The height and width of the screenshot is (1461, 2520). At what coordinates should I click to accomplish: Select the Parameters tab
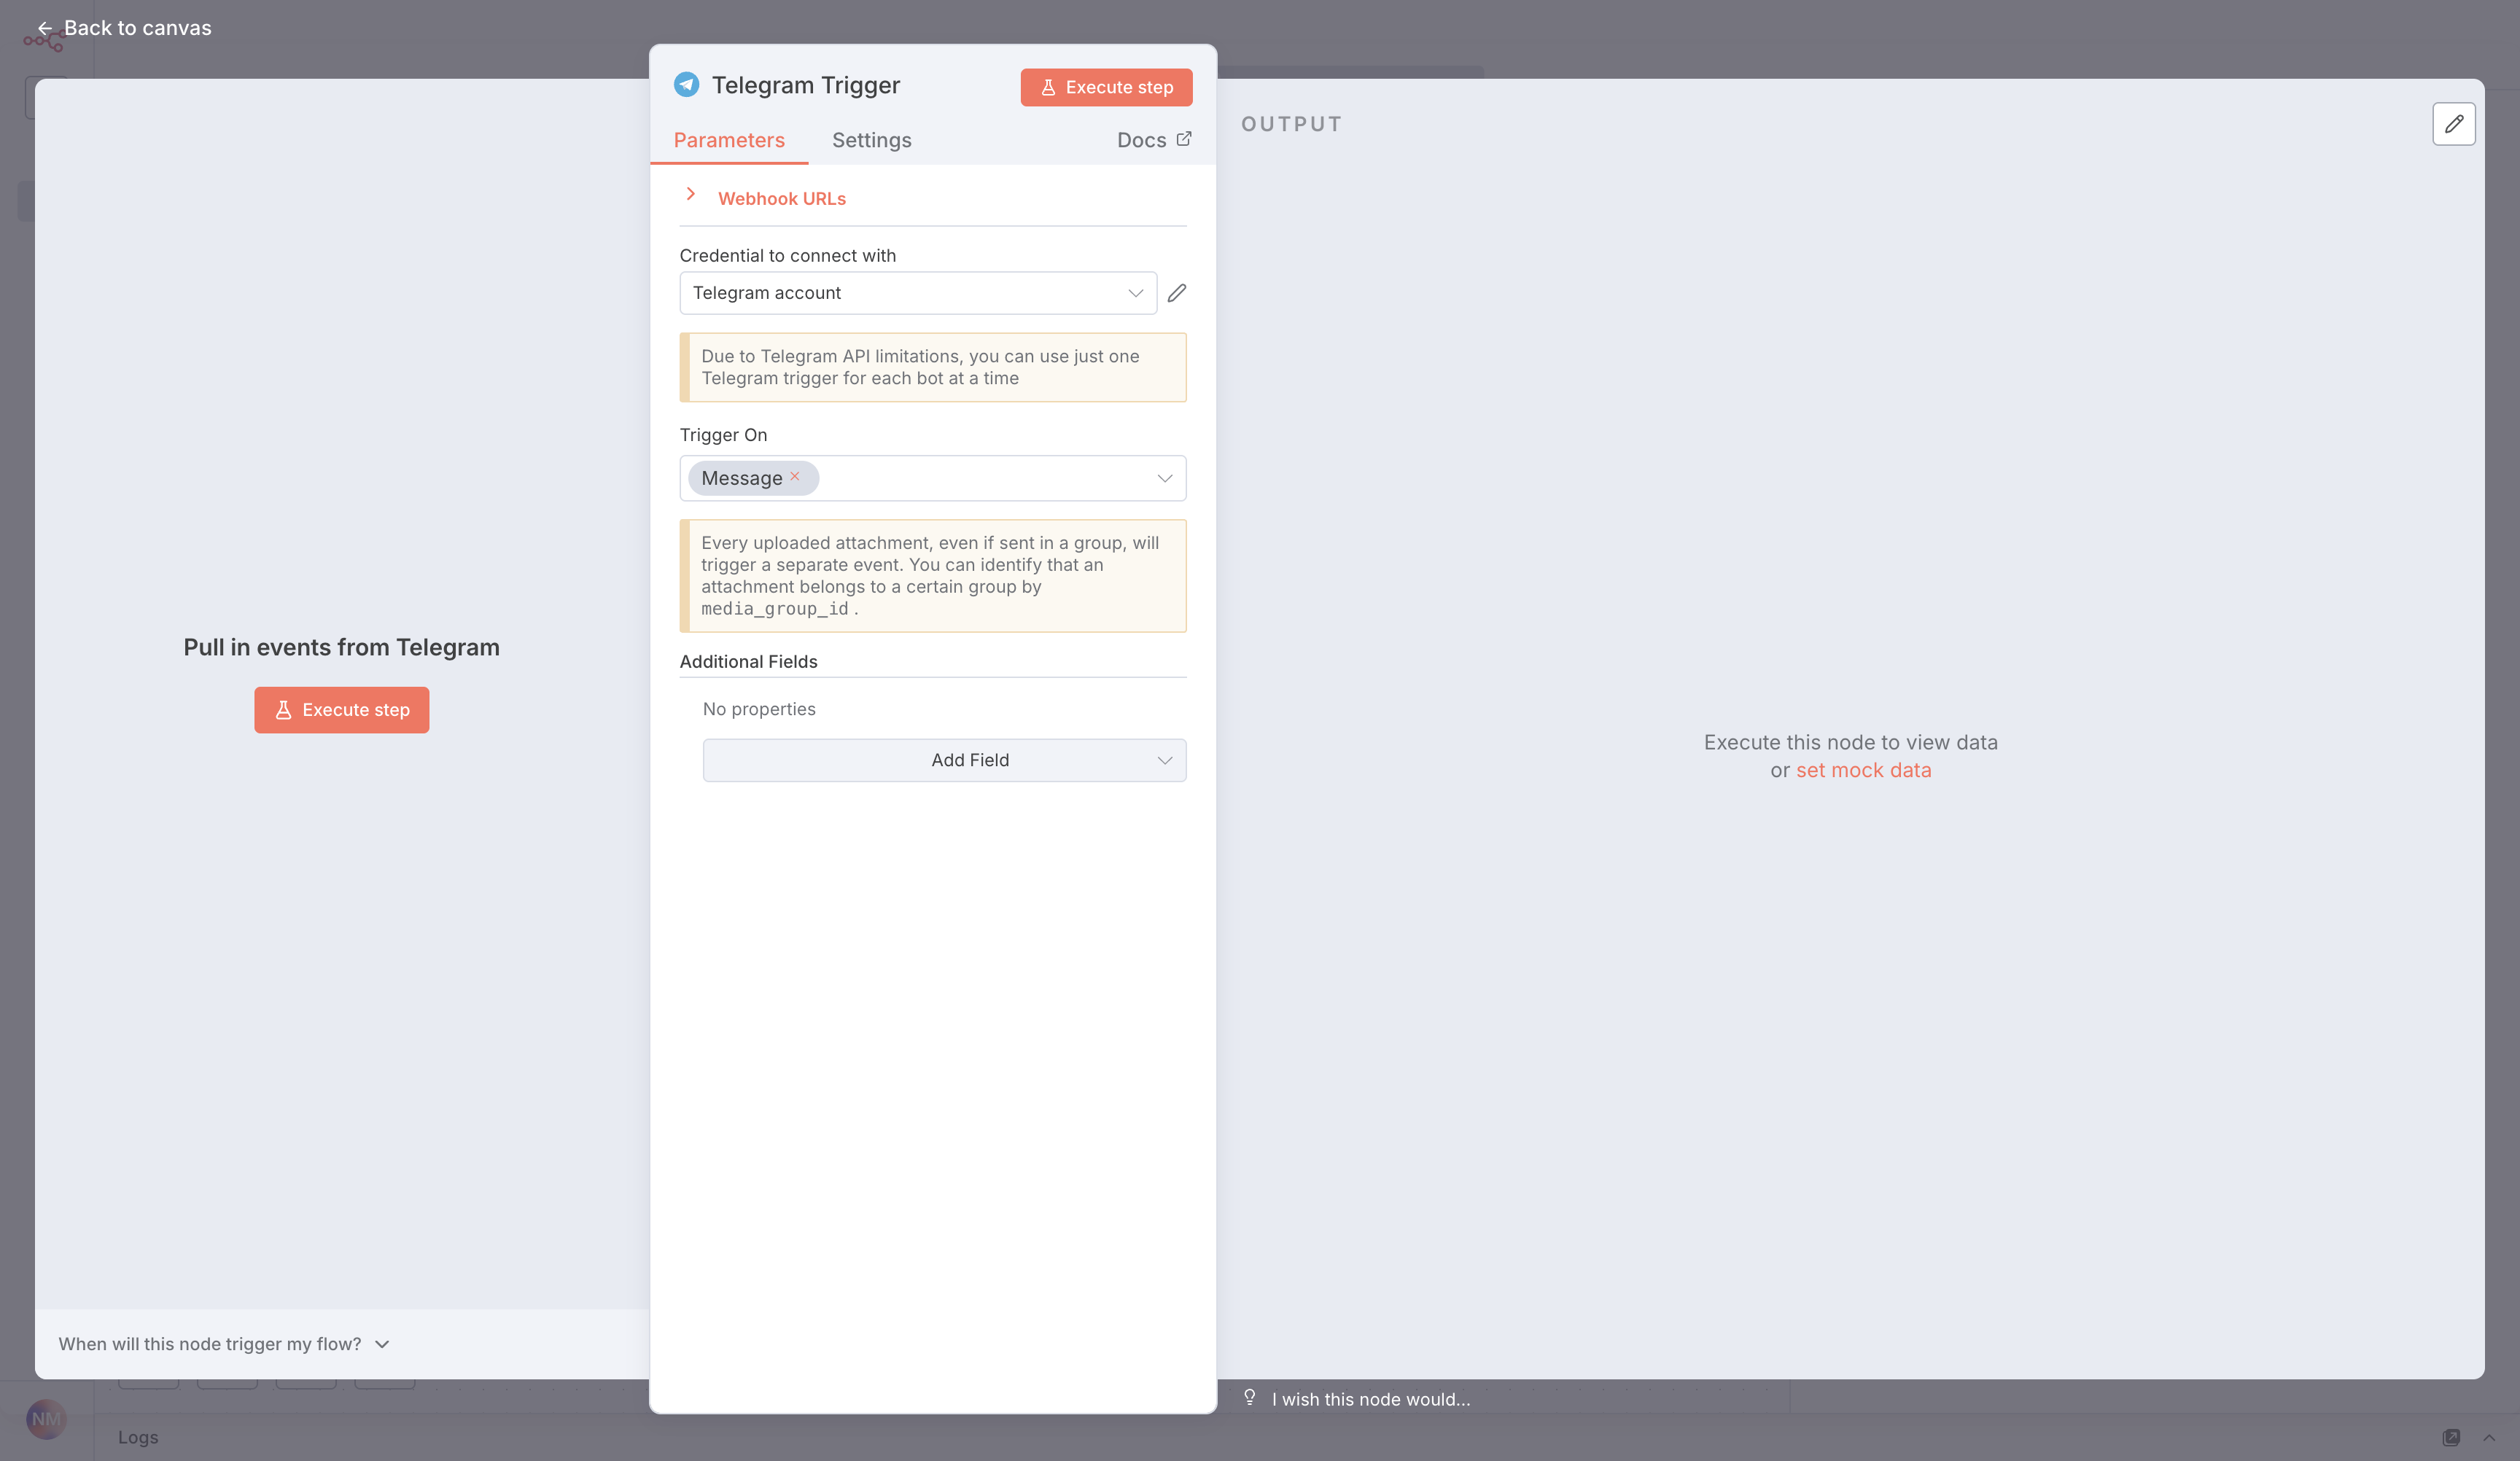(x=729, y=140)
